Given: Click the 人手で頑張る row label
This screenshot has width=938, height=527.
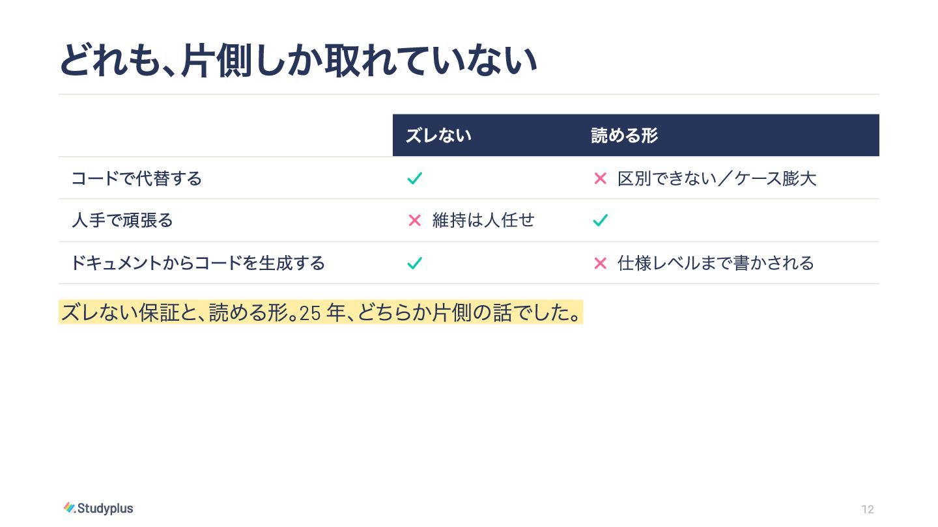Looking at the screenshot, I should pos(122,221).
